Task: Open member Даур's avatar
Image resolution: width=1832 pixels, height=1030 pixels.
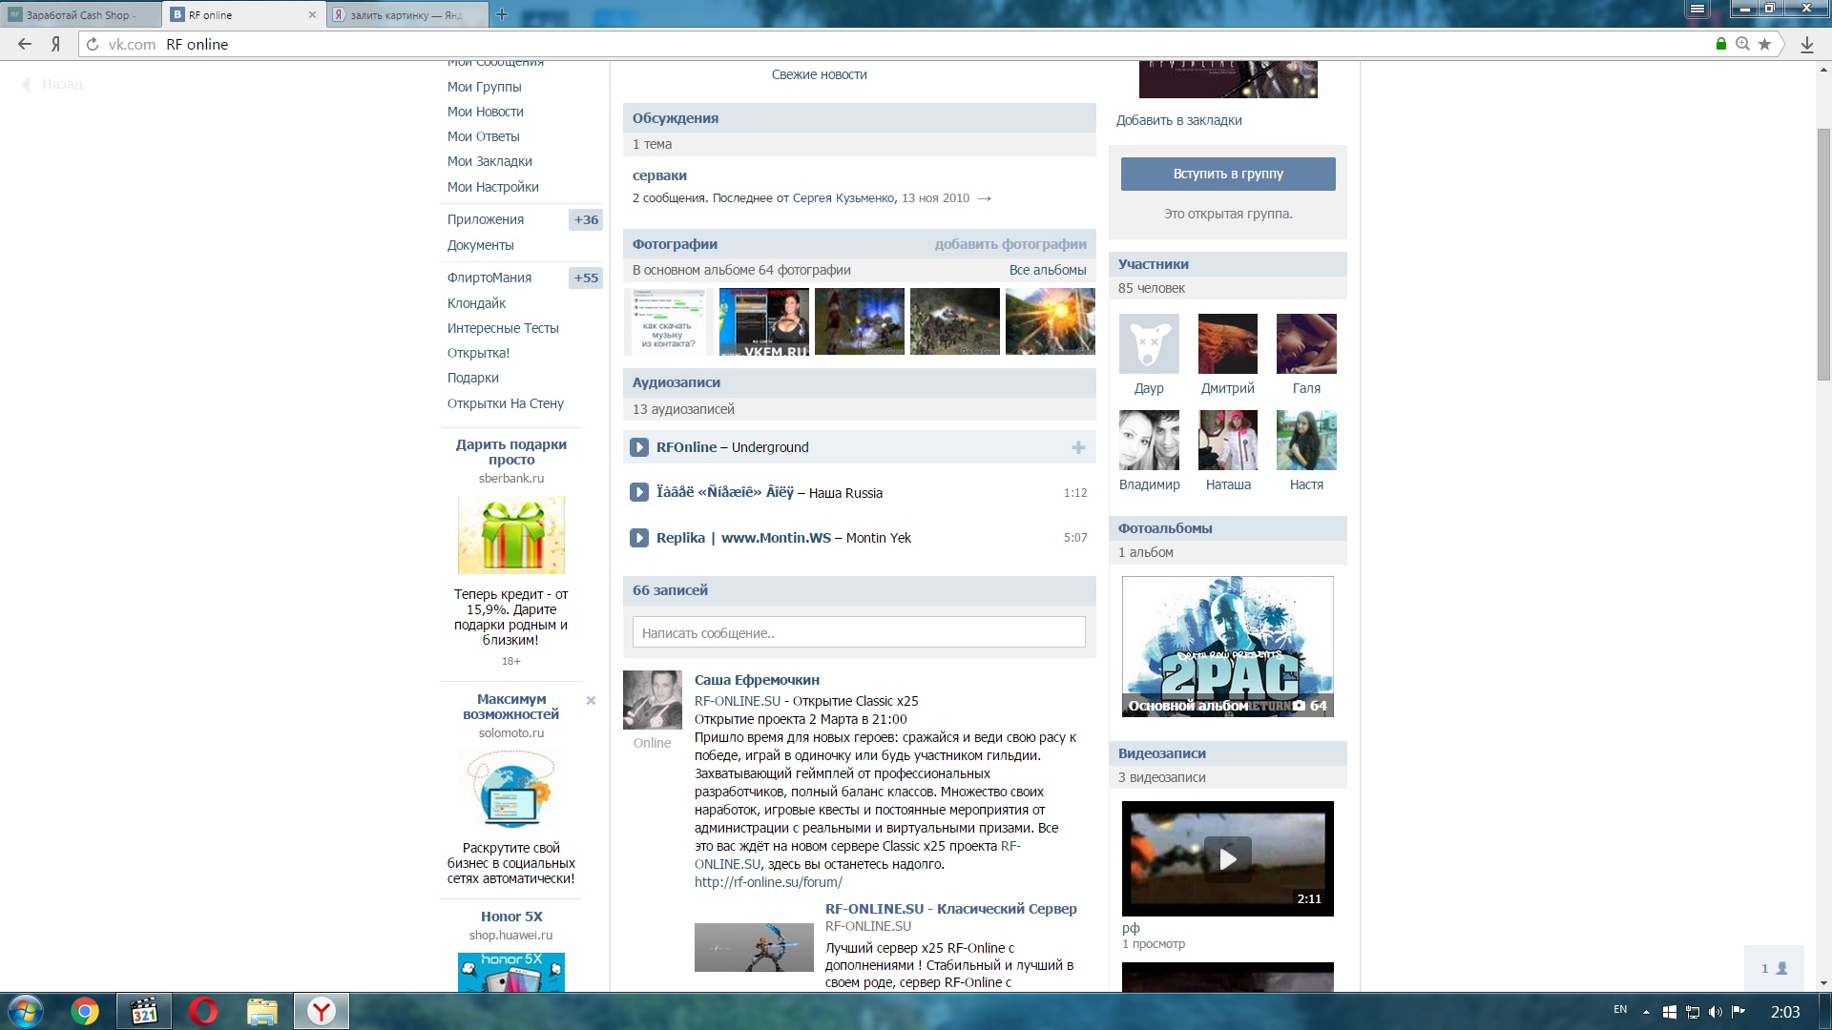Action: [1149, 343]
